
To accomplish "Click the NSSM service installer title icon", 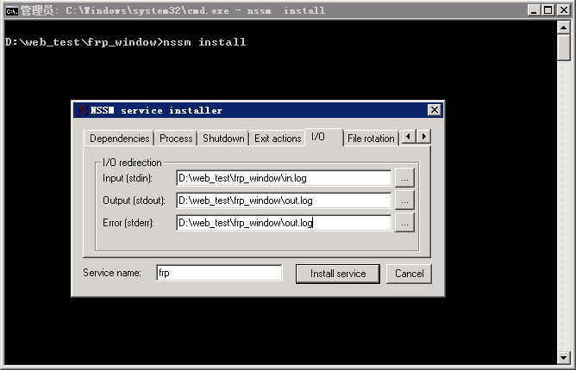I will tap(81, 110).
